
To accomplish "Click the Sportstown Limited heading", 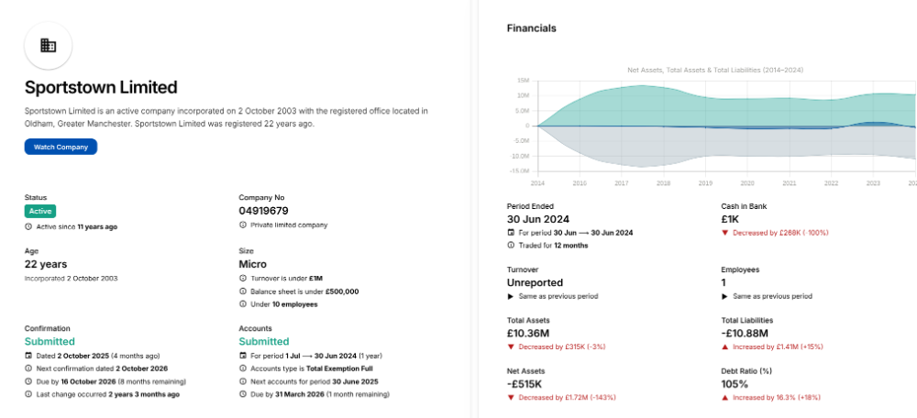I will tap(101, 88).
